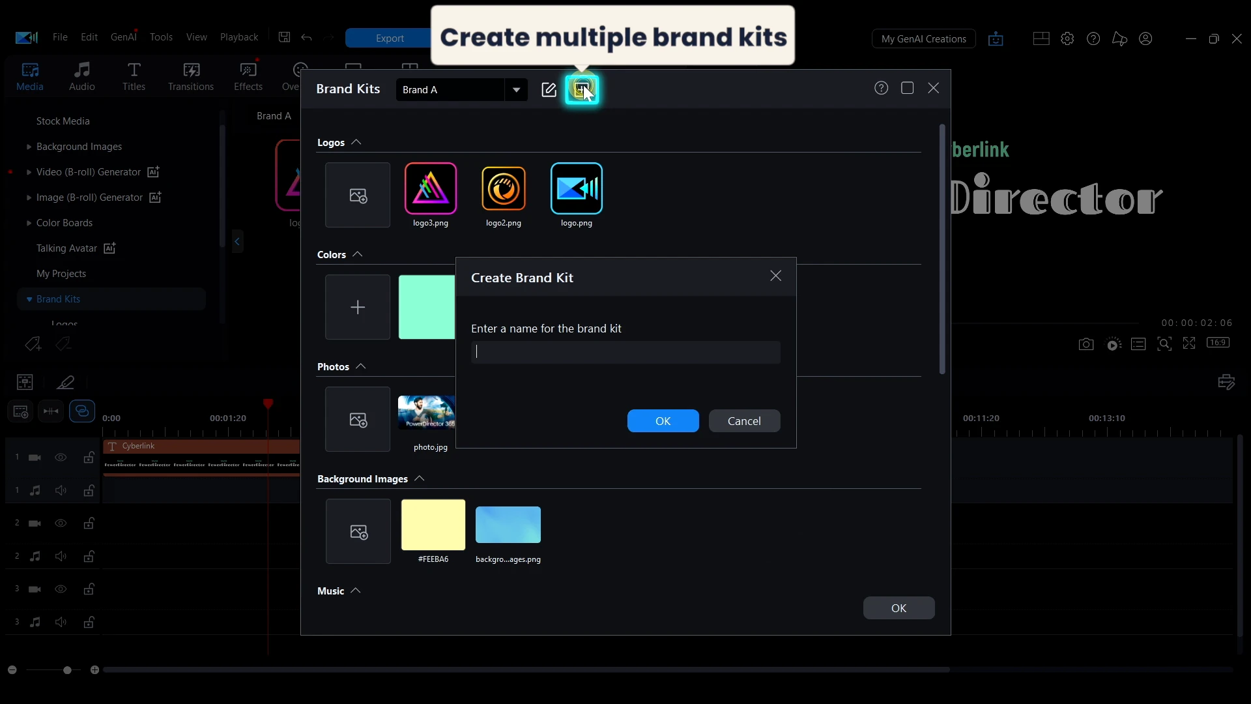Click the PowerDirector app logo icon
1251x704 pixels.
(27, 37)
